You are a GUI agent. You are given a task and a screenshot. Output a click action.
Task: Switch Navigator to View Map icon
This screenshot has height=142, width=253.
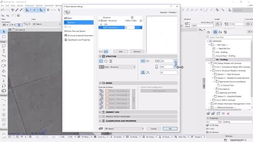pos(215,32)
